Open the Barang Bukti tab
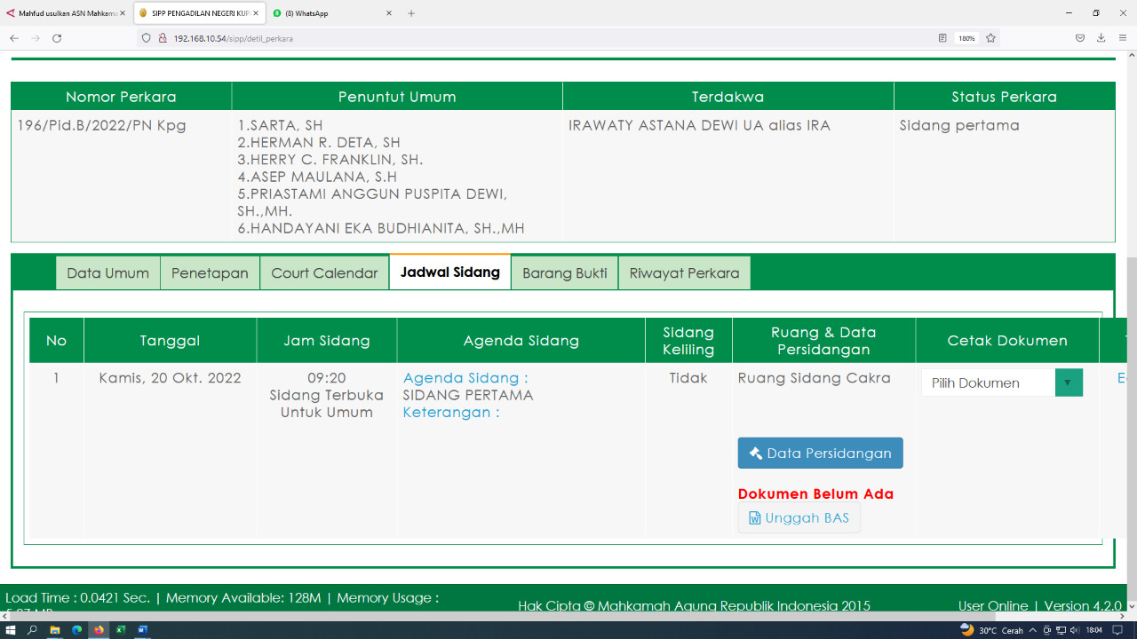1137x639 pixels. [x=564, y=273]
